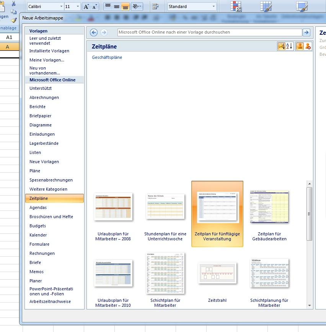The width and height of the screenshot is (326, 332).
Task: Sort templates alphabetically
Action: coord(290,46)
